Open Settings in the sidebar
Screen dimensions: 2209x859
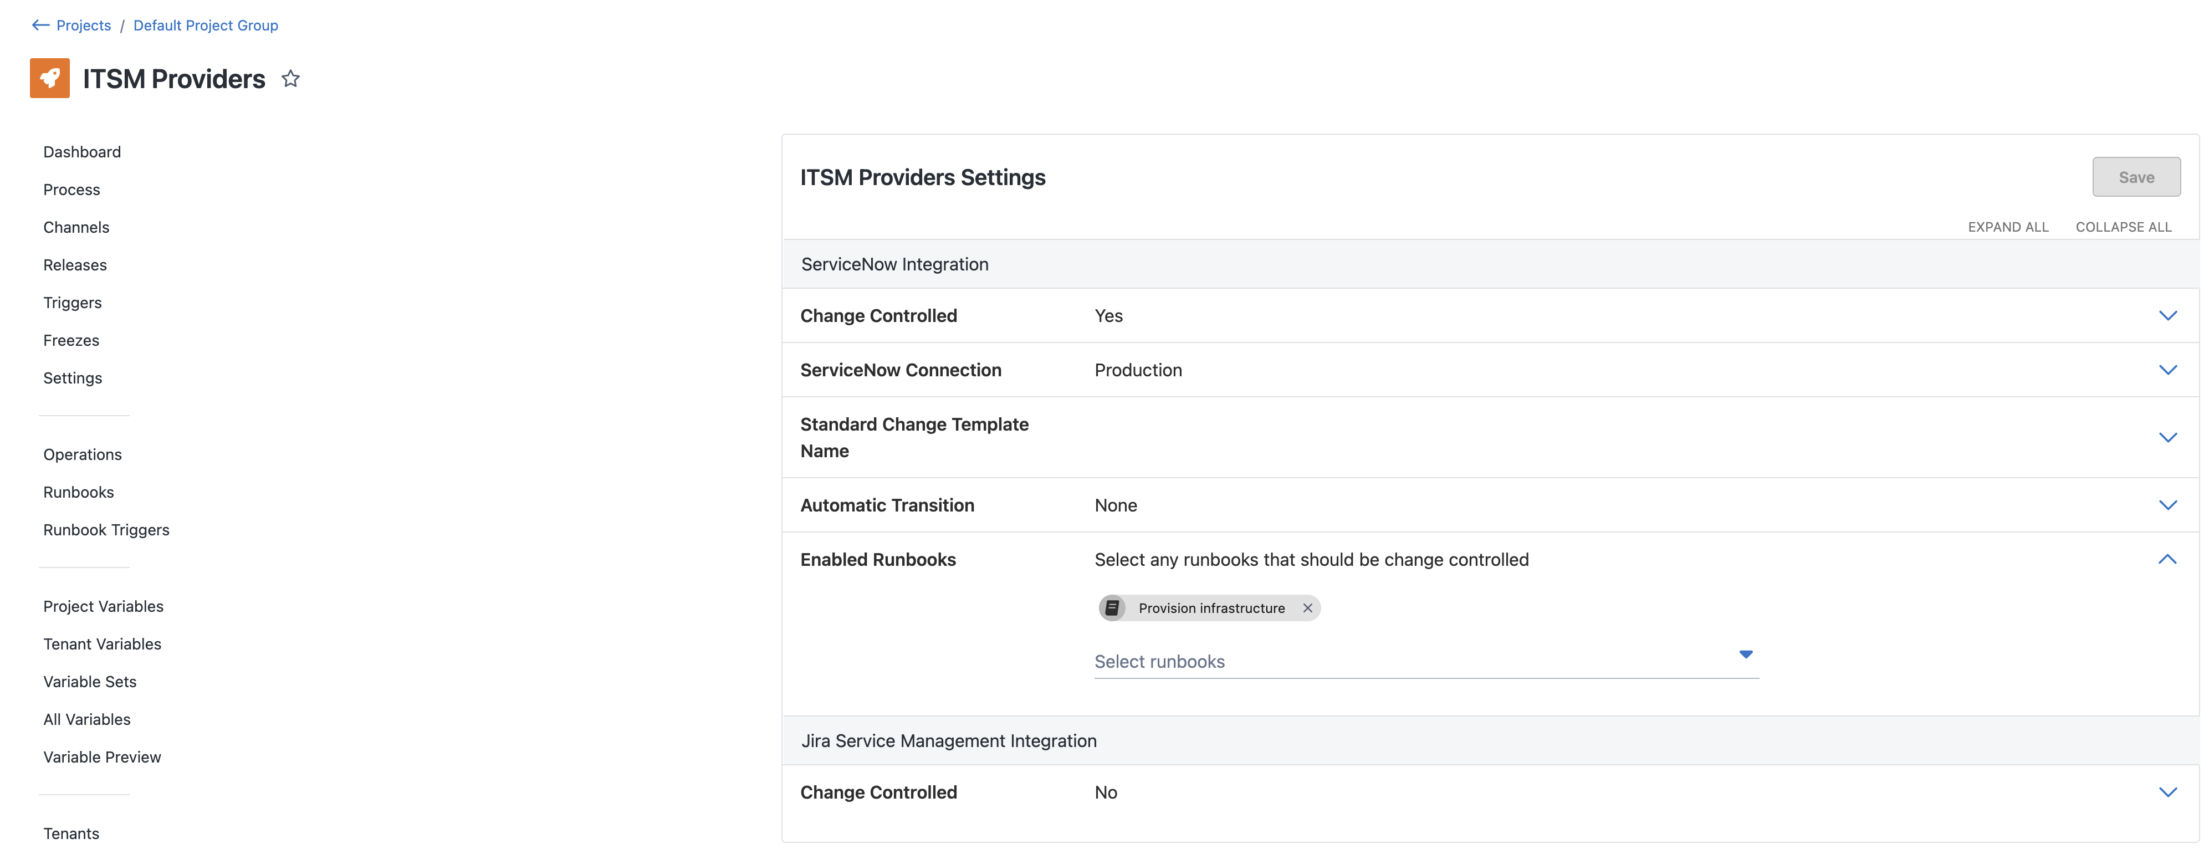tap(73, 378)
